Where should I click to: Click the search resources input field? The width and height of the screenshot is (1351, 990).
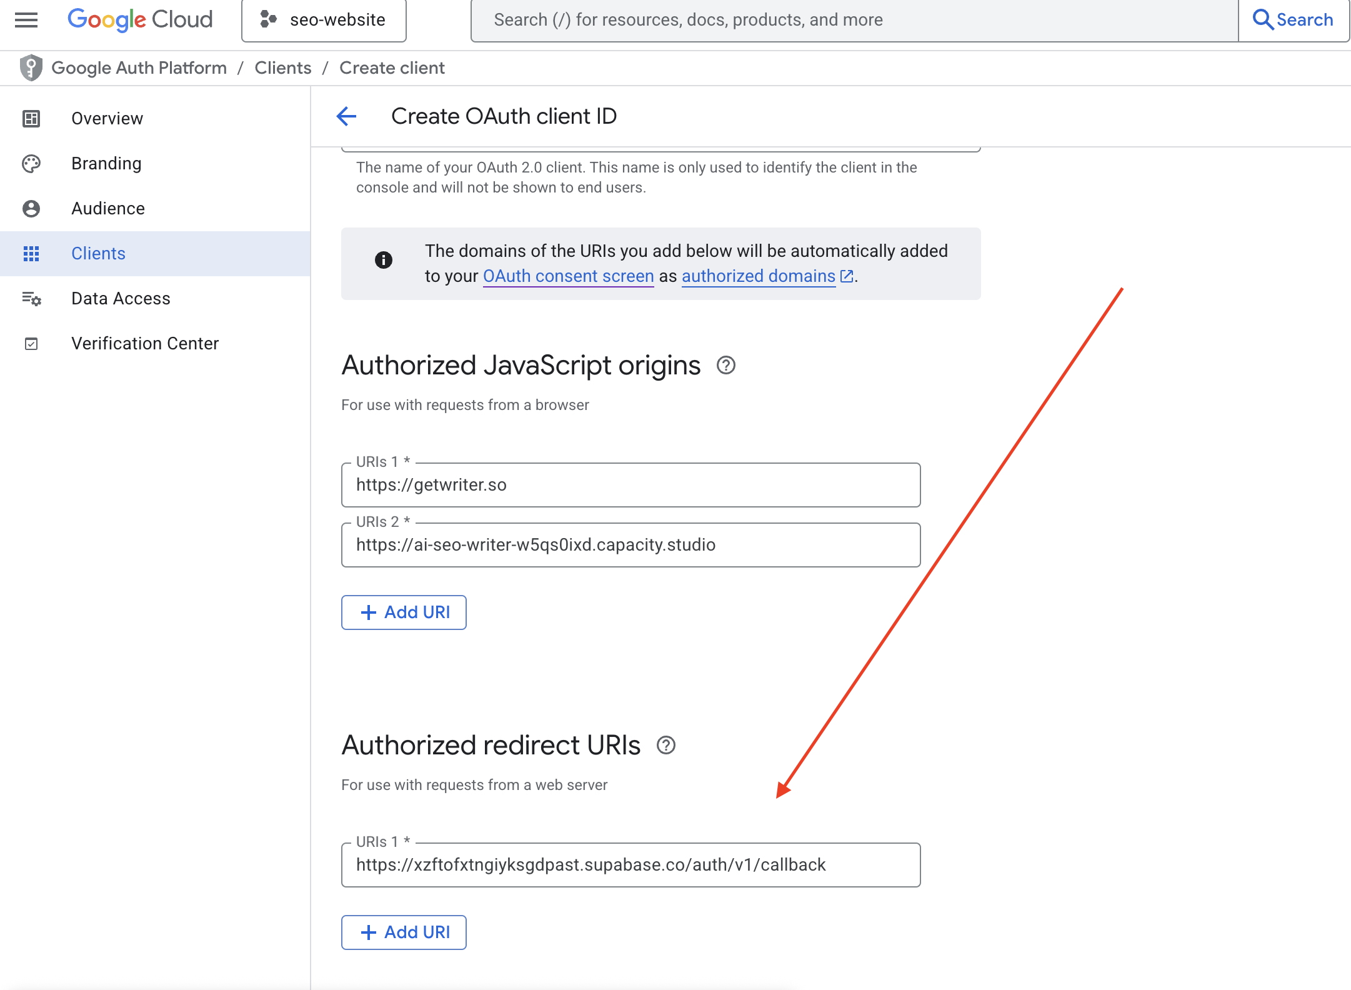(x=854, y=20)
